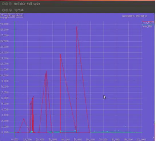The width and height of the screenshot is (156, 141).
Task: Select the loss_EXIST legend entry
Action: coord(148,23)
